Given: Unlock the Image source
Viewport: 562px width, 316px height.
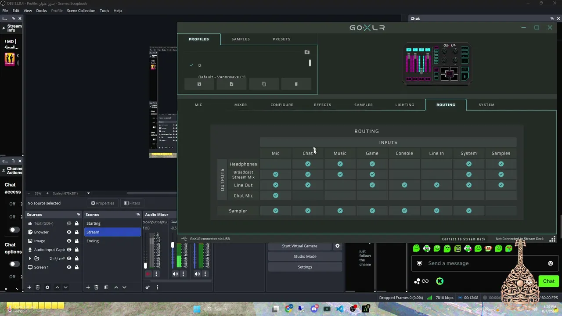Looking at the screenshot, I should pos(76,241).
